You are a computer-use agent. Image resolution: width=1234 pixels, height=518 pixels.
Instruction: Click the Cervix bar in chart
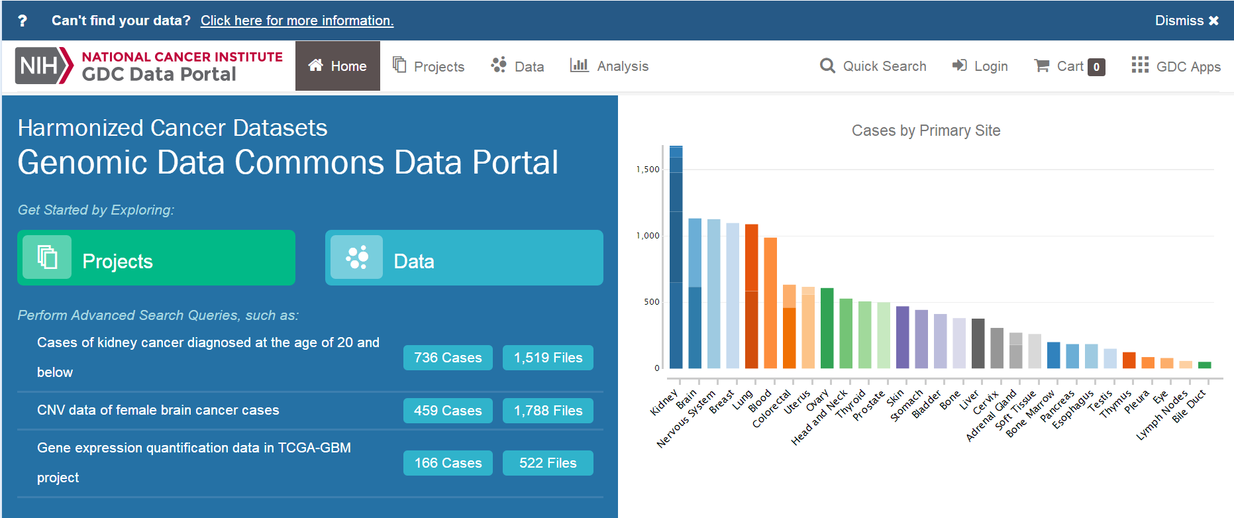pyautogui.click(x=997, y=348)
